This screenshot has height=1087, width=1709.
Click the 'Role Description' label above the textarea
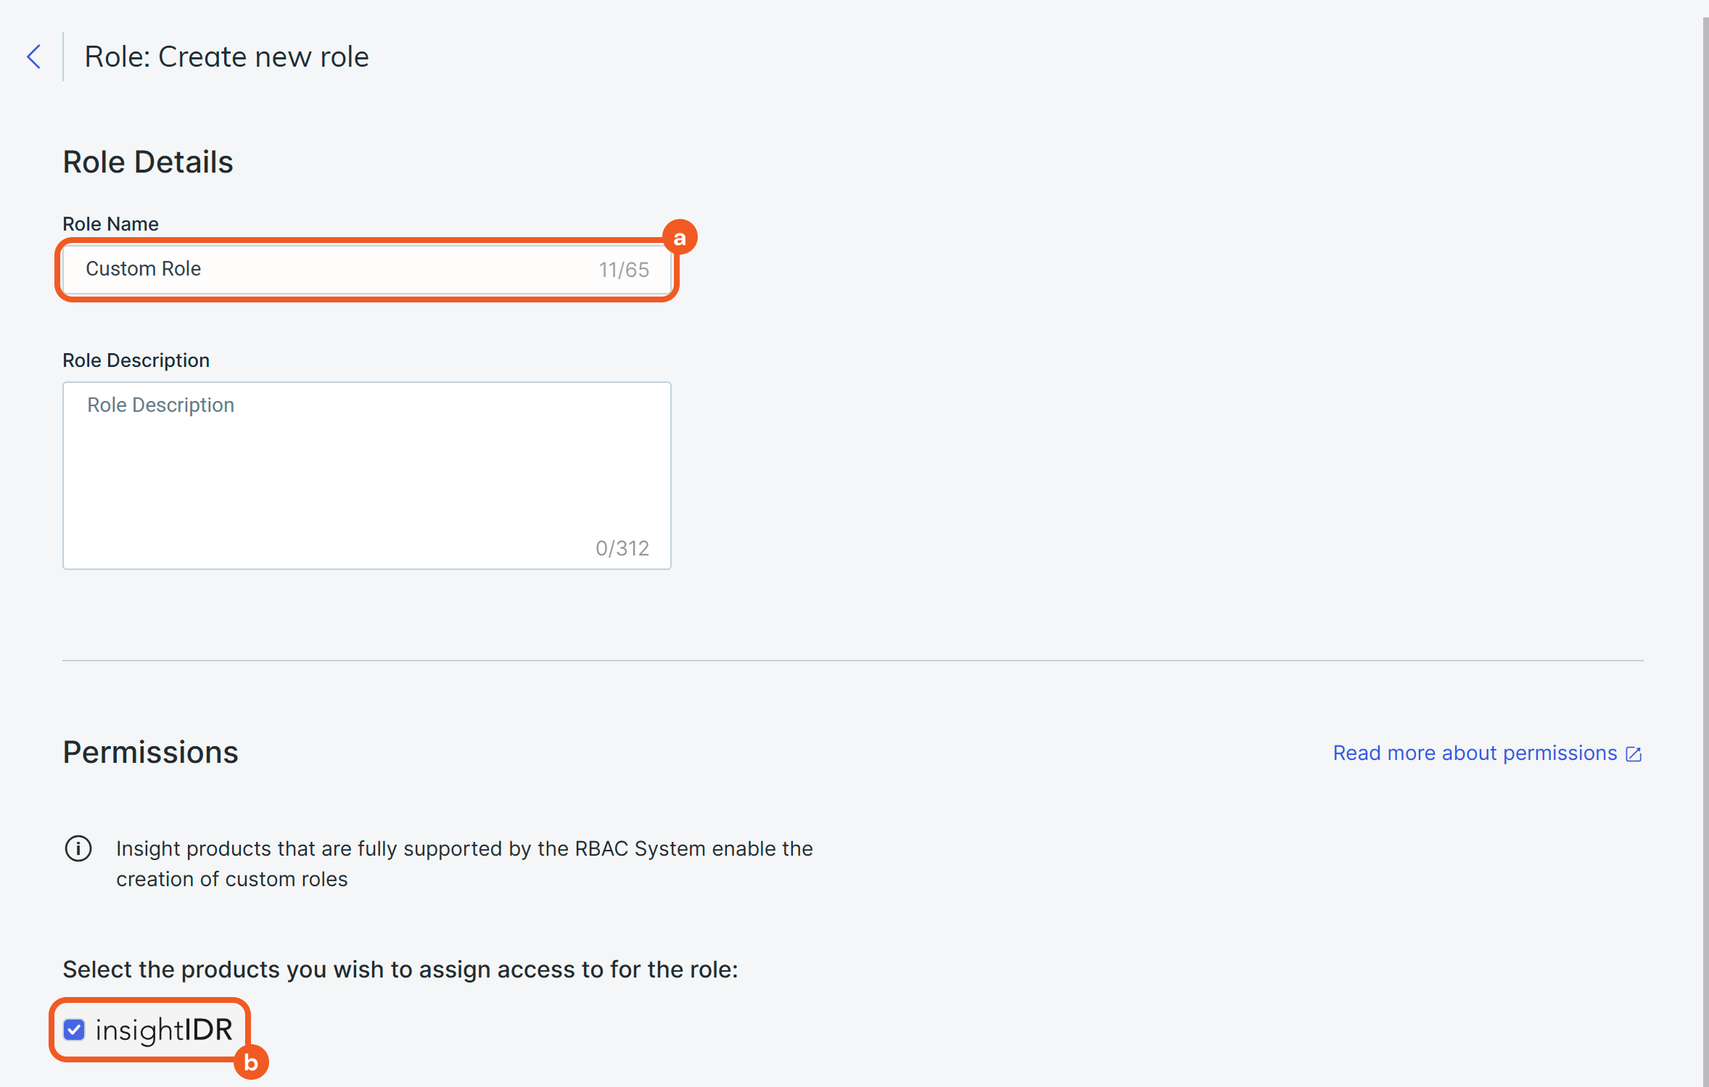(x=136, y=360)
